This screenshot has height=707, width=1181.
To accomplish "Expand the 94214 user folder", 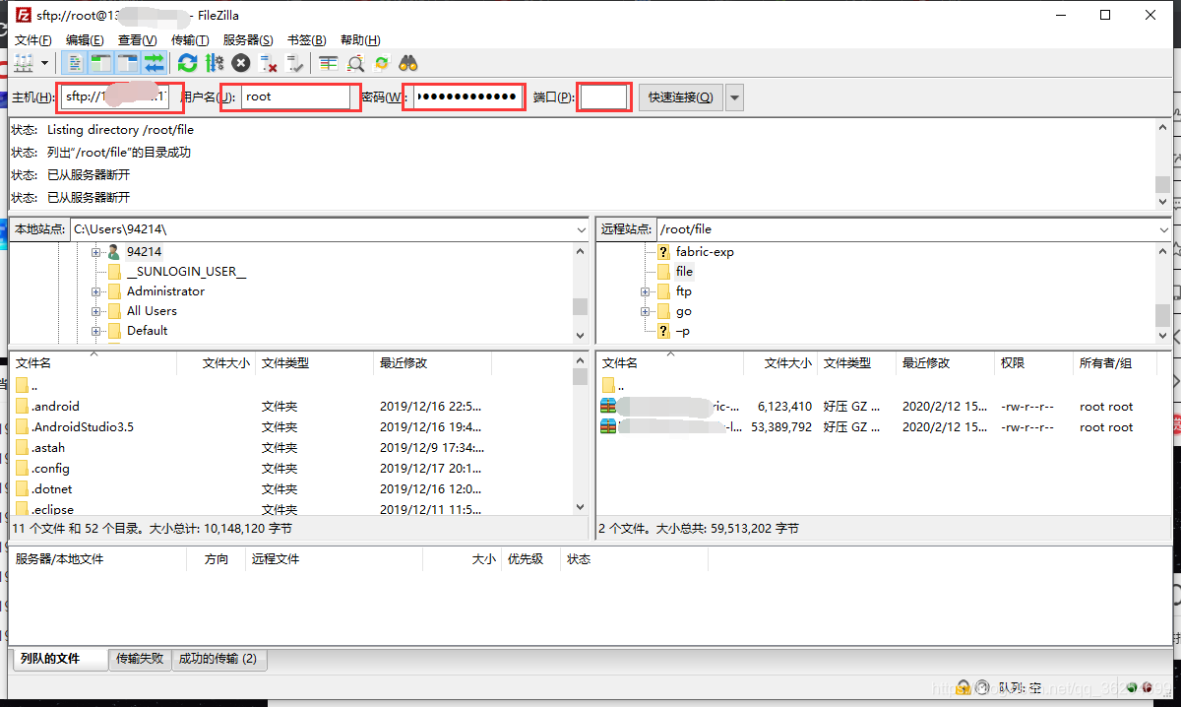I will [96, 252].
